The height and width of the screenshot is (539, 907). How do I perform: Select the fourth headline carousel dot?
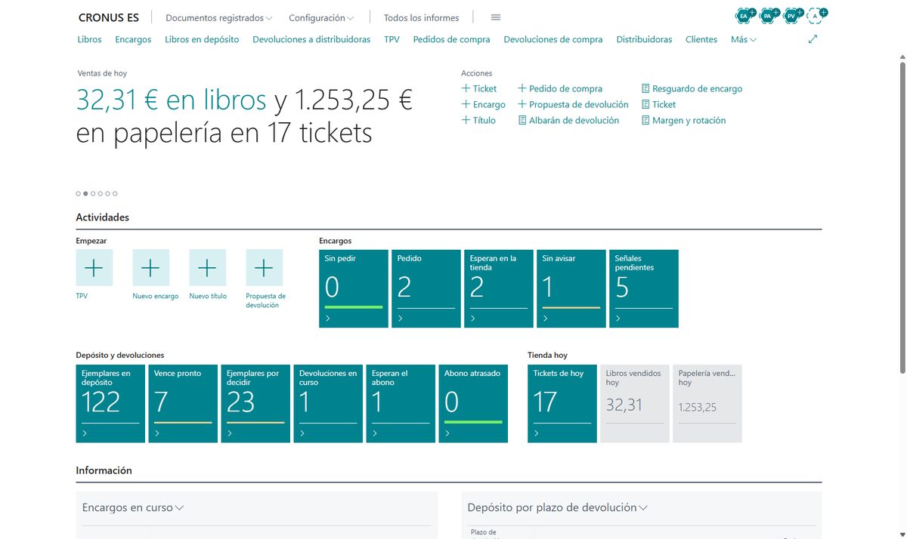pos(101,193)
